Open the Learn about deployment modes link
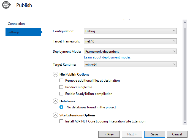Image resolution: width=190 pixels, height=139 pixels. coord(107,57)
